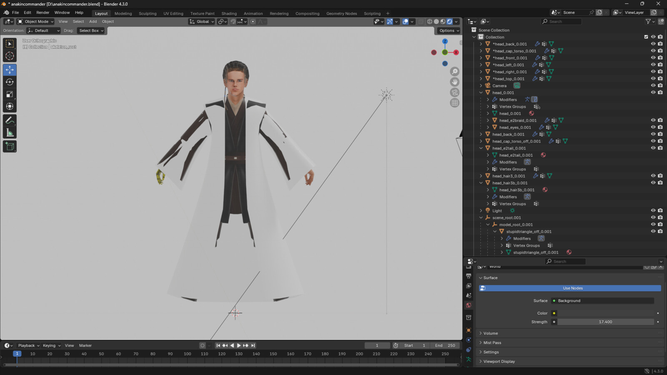
Task: Play the animation forward
Action: pyautogui.click(x=239, y=345)
